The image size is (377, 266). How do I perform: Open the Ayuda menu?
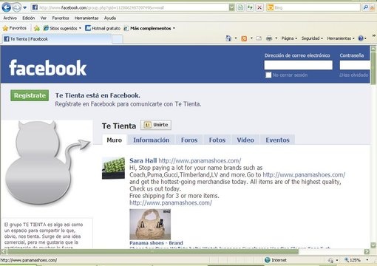click(x=110, y=18)
